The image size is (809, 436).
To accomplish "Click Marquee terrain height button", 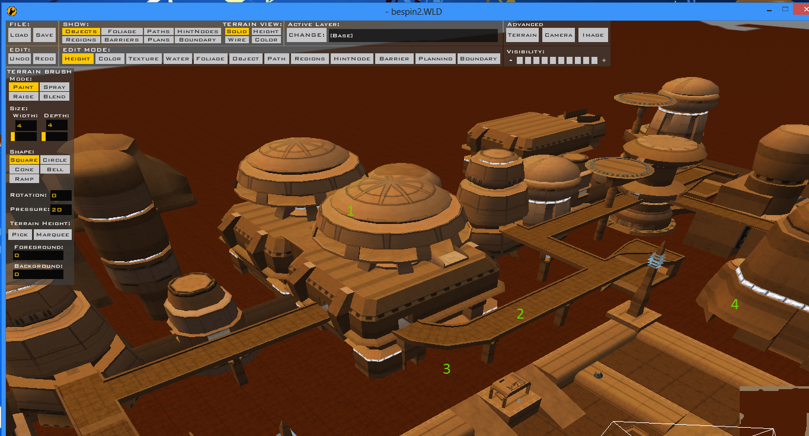I will click(x=53, y=235).
